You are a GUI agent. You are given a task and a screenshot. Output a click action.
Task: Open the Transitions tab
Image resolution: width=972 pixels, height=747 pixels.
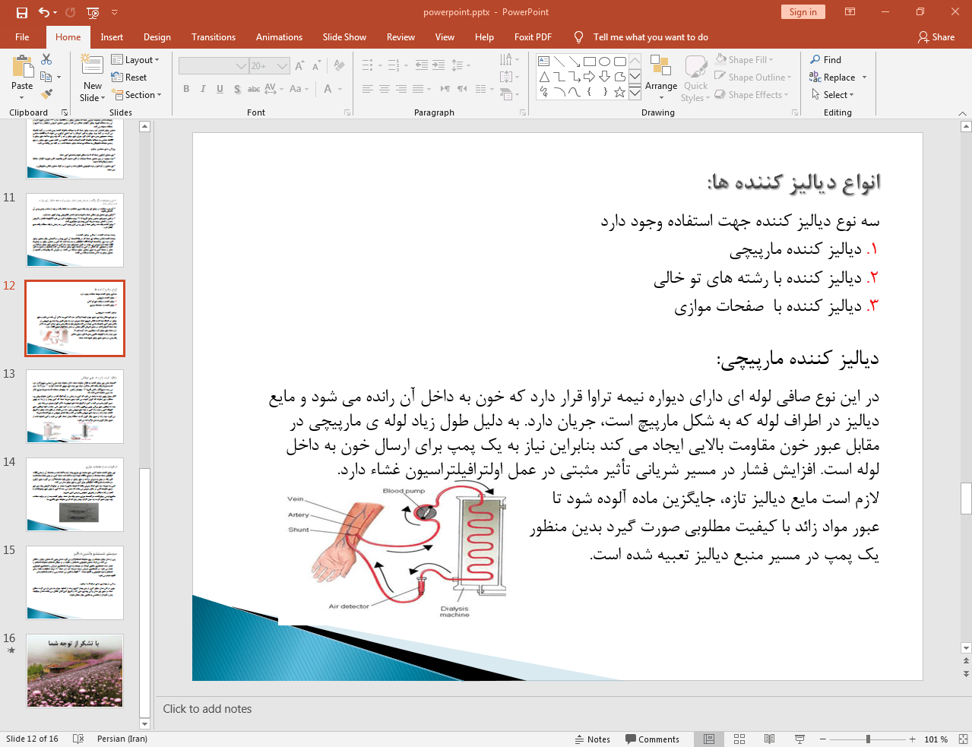pyautogui.click(x=214, y=36)
